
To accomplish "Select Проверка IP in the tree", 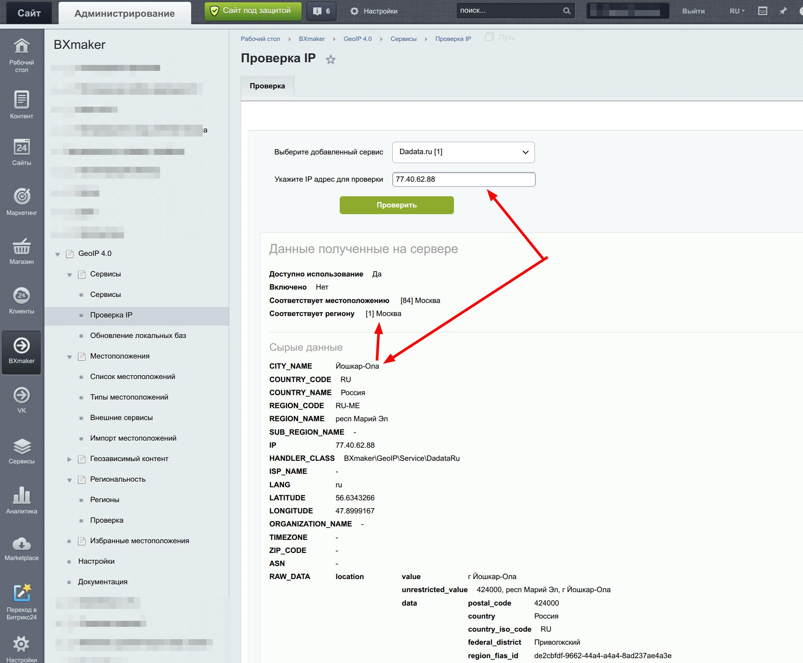I will coord(111,315).
